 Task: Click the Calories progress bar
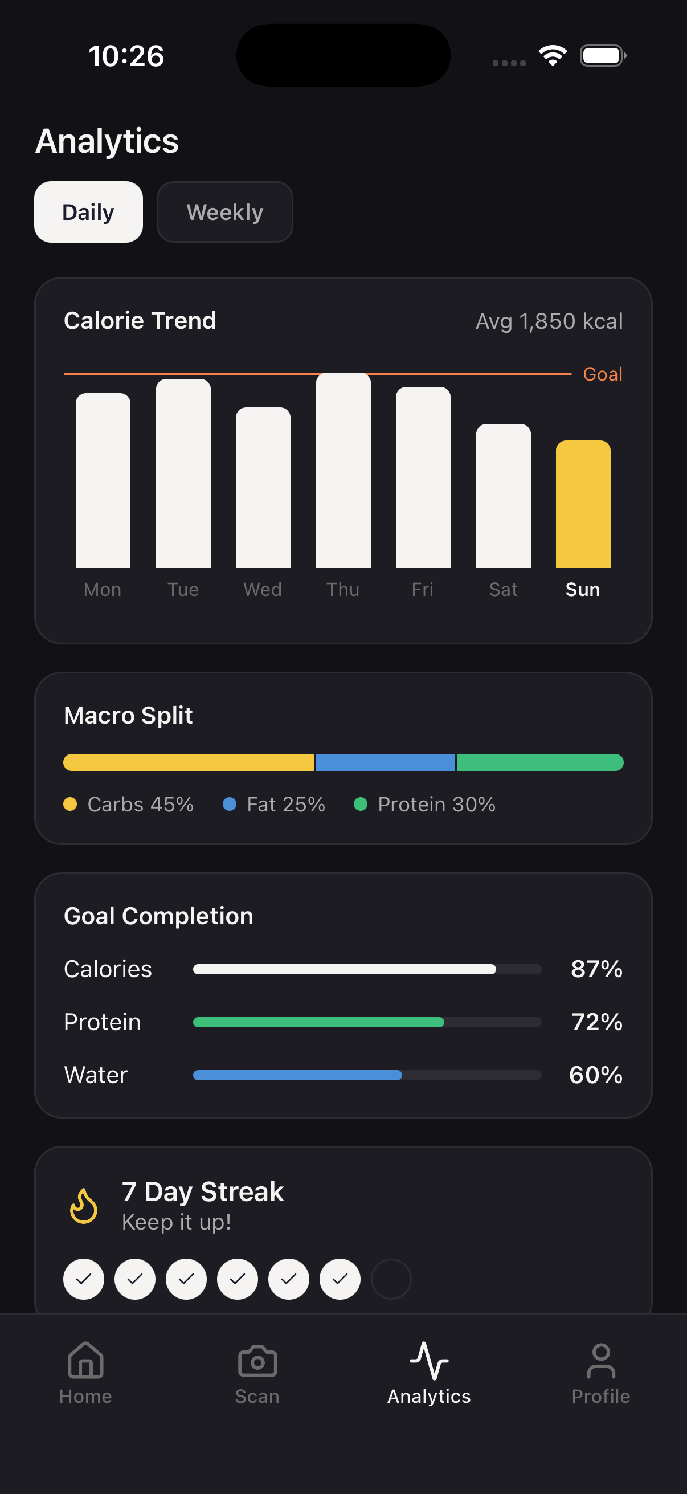click(367, 969)
